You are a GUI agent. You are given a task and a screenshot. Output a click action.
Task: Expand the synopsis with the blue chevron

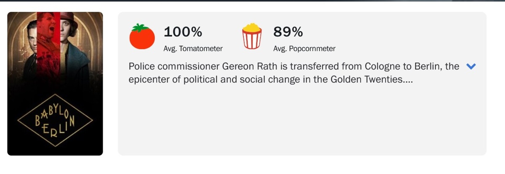click(x=471, y=66)
